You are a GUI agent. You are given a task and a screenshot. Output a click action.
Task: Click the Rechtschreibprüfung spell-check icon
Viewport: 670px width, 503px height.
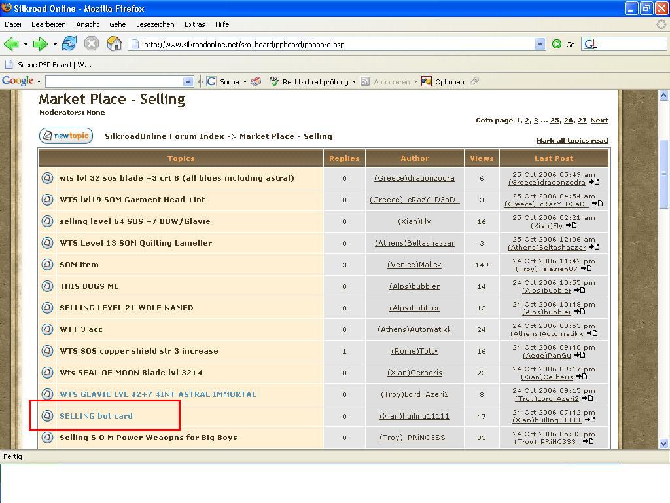(274, 81)
